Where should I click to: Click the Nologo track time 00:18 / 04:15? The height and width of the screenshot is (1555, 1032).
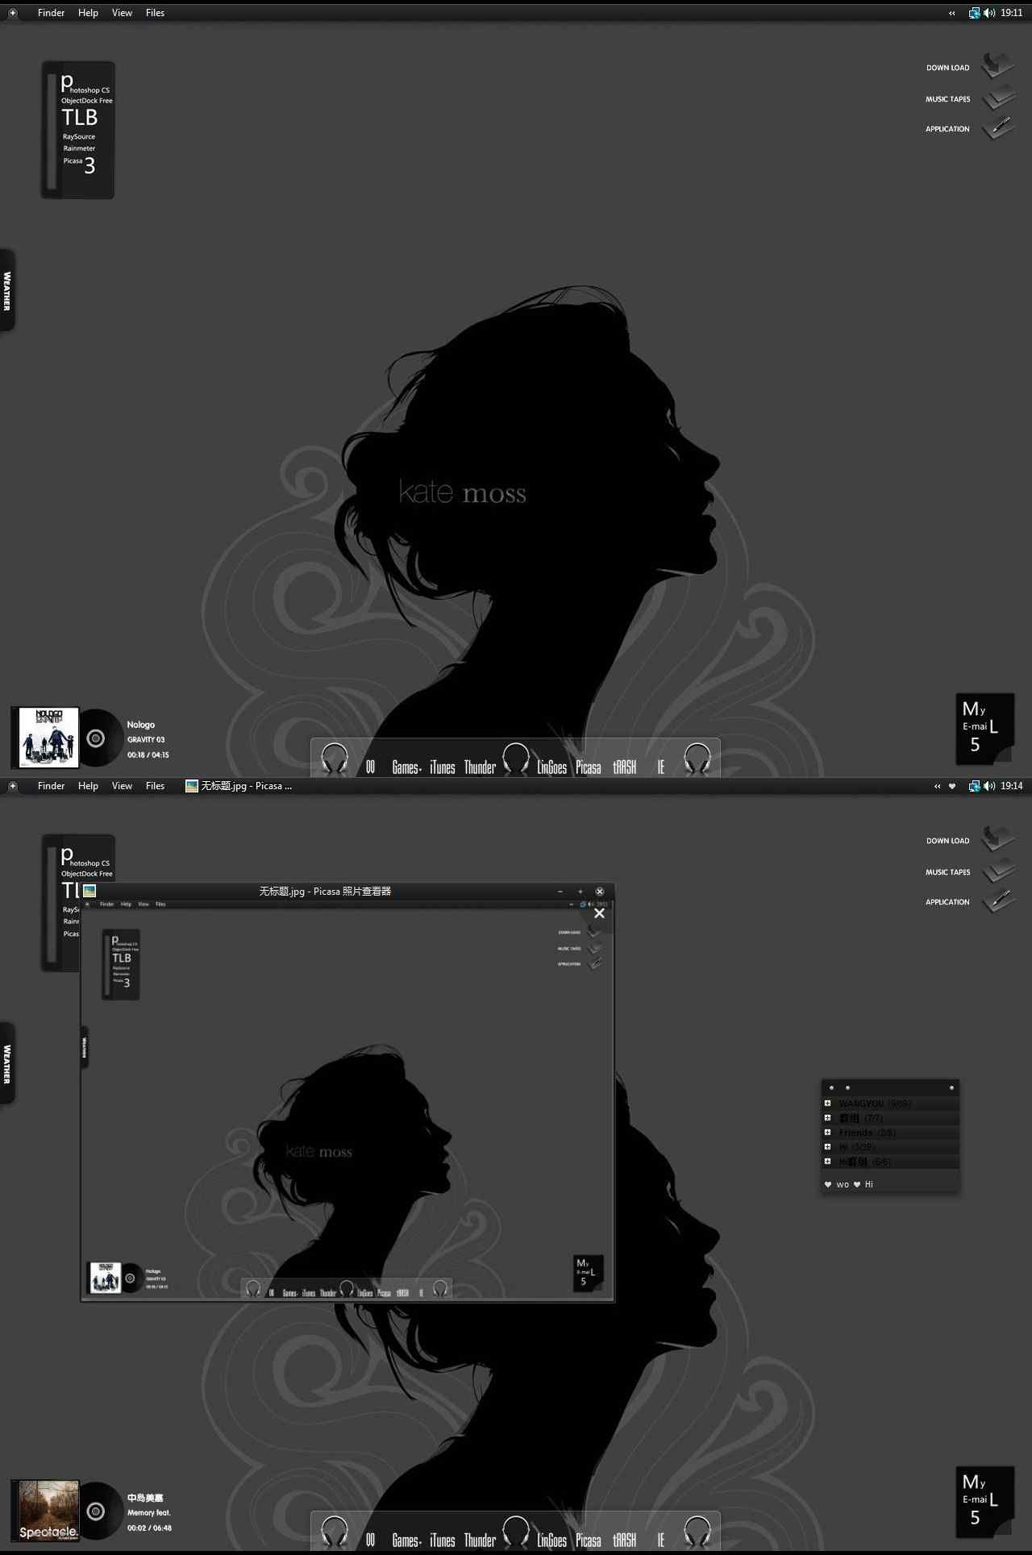click(148, 755)
